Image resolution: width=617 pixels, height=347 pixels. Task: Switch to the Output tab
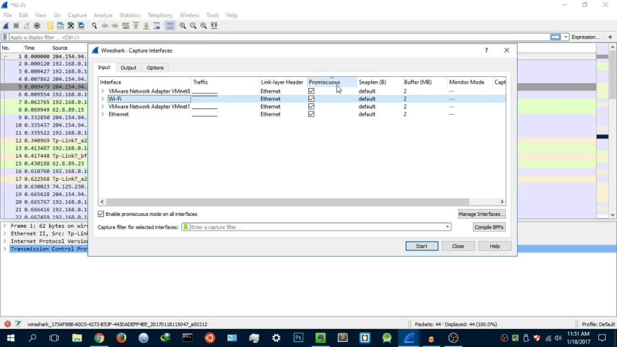[x=128, y=68]
